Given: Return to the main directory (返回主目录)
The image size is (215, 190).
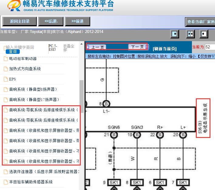Looking at the screenshot, I should pos(19,21).
